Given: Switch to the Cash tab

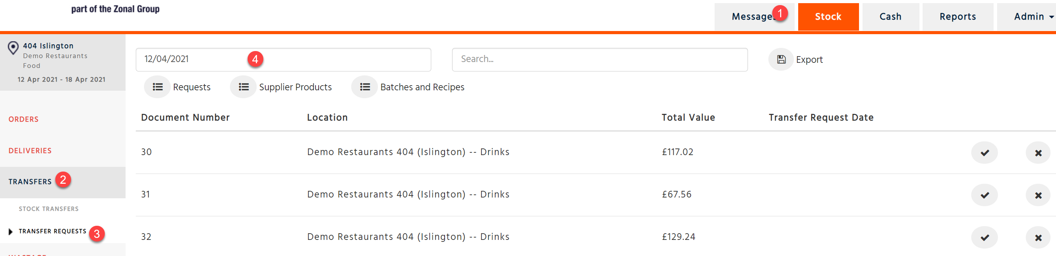Looking at the screenshot, I should [x=890, y=16].
